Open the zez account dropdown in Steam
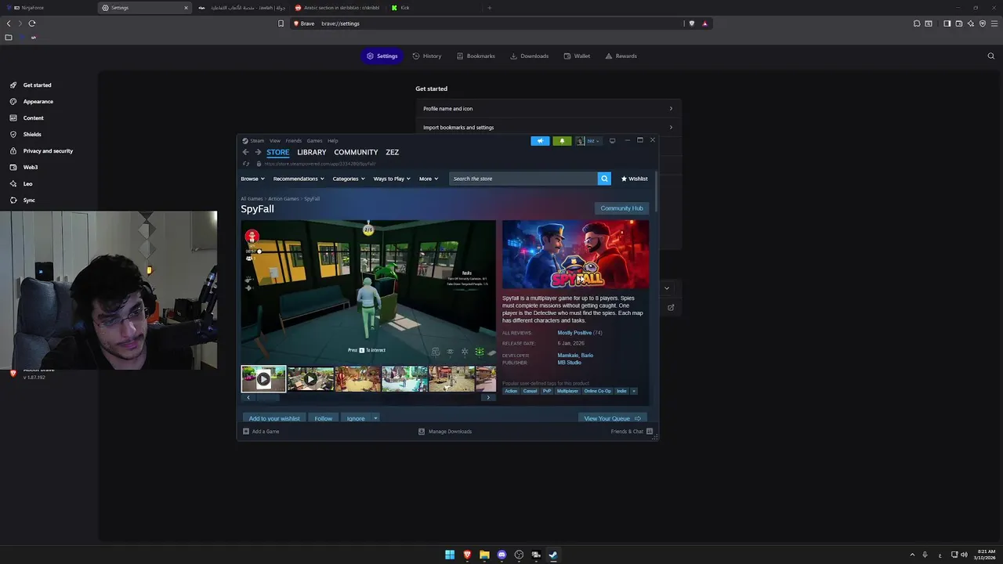 (x=588, y=141)
